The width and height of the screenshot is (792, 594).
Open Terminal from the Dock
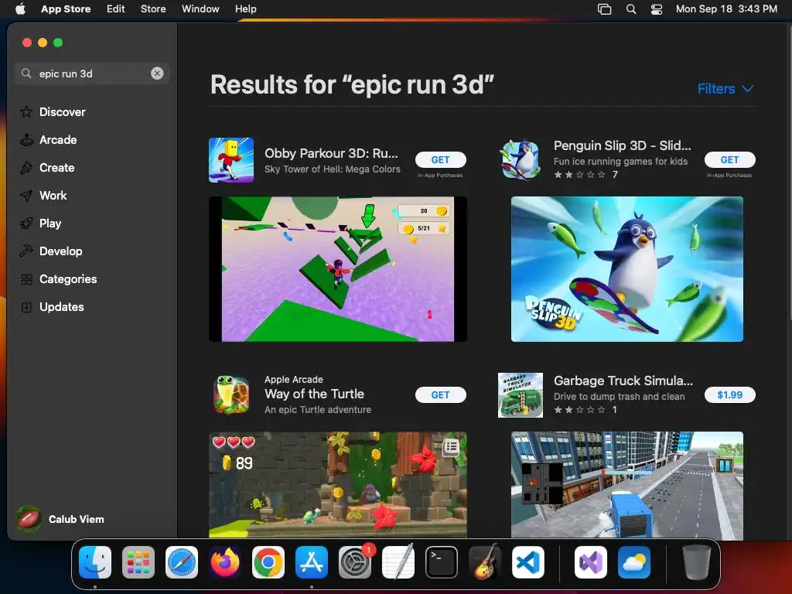(x=442, y=562)
